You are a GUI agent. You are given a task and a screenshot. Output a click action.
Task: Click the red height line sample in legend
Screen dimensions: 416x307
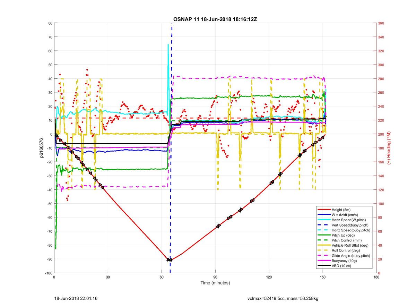click(x=324, y=210)
